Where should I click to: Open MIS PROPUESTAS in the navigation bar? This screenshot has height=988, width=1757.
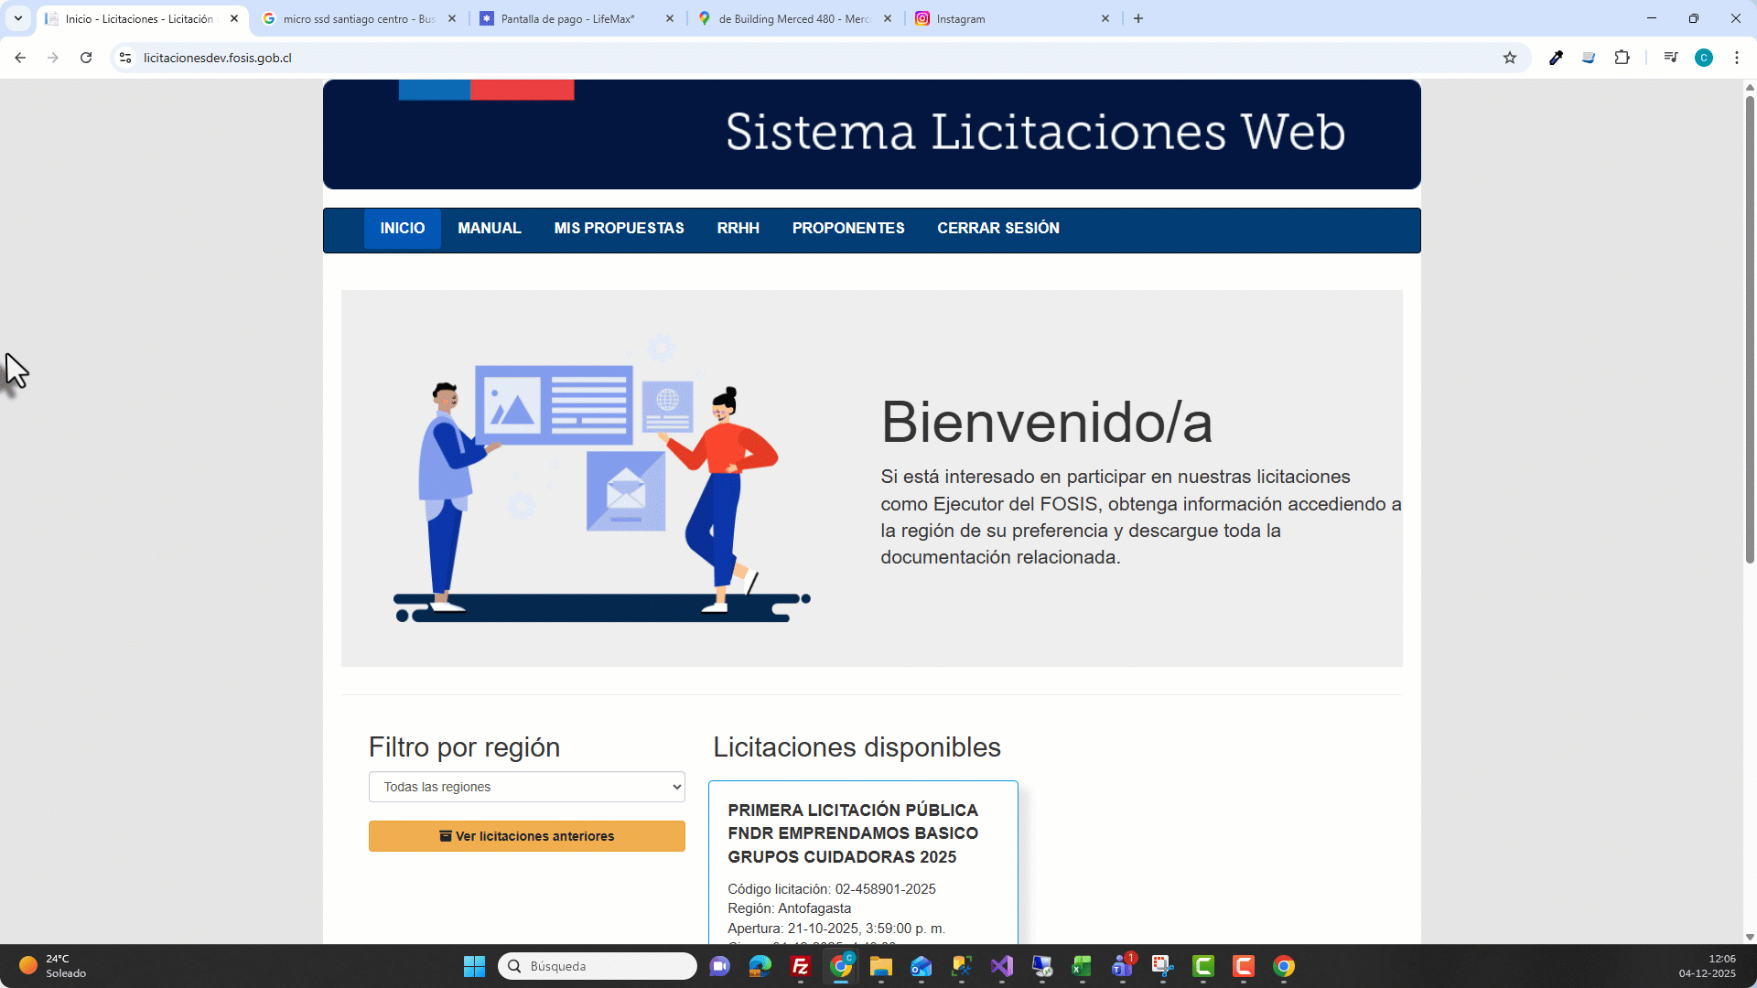(x=619, y=229)
